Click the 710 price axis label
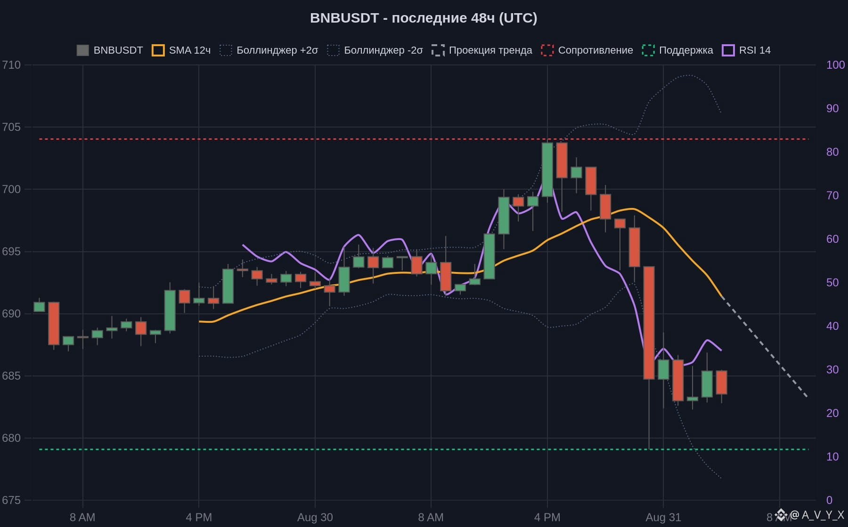Viewport: 848px width, 527px height. [11, 65]
